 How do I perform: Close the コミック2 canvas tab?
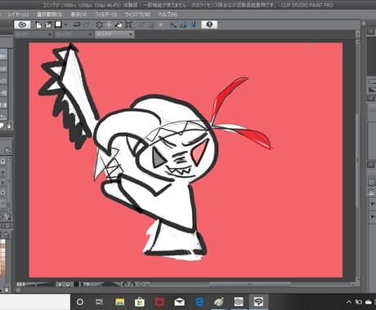[x=90, y=34]
